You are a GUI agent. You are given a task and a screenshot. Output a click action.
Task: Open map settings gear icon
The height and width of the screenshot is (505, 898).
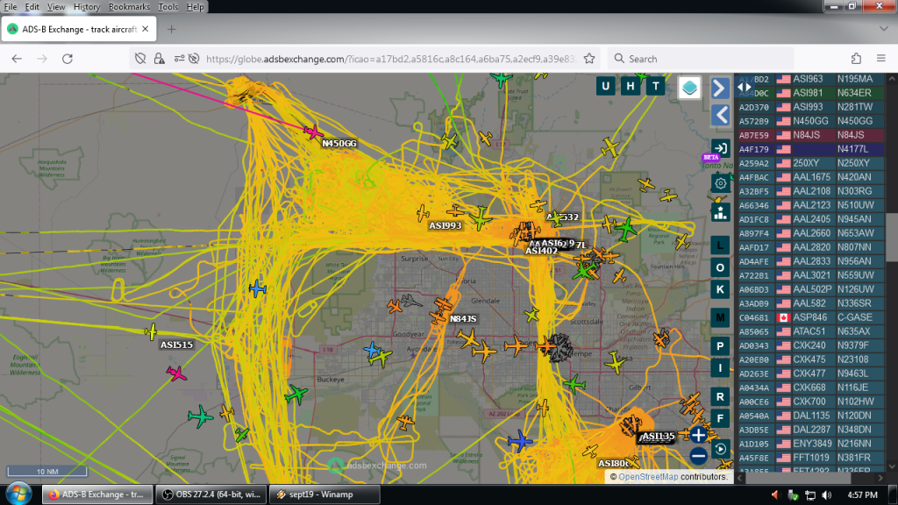click(721, 183)
